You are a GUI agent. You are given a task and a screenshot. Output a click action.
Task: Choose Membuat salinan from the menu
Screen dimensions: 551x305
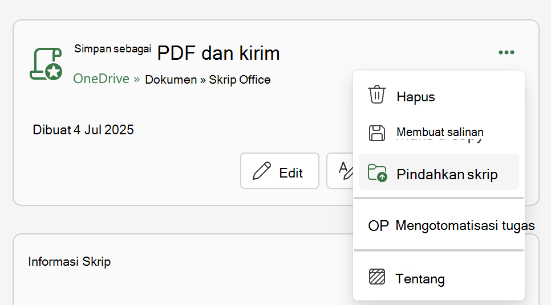[x=439, y=133]
